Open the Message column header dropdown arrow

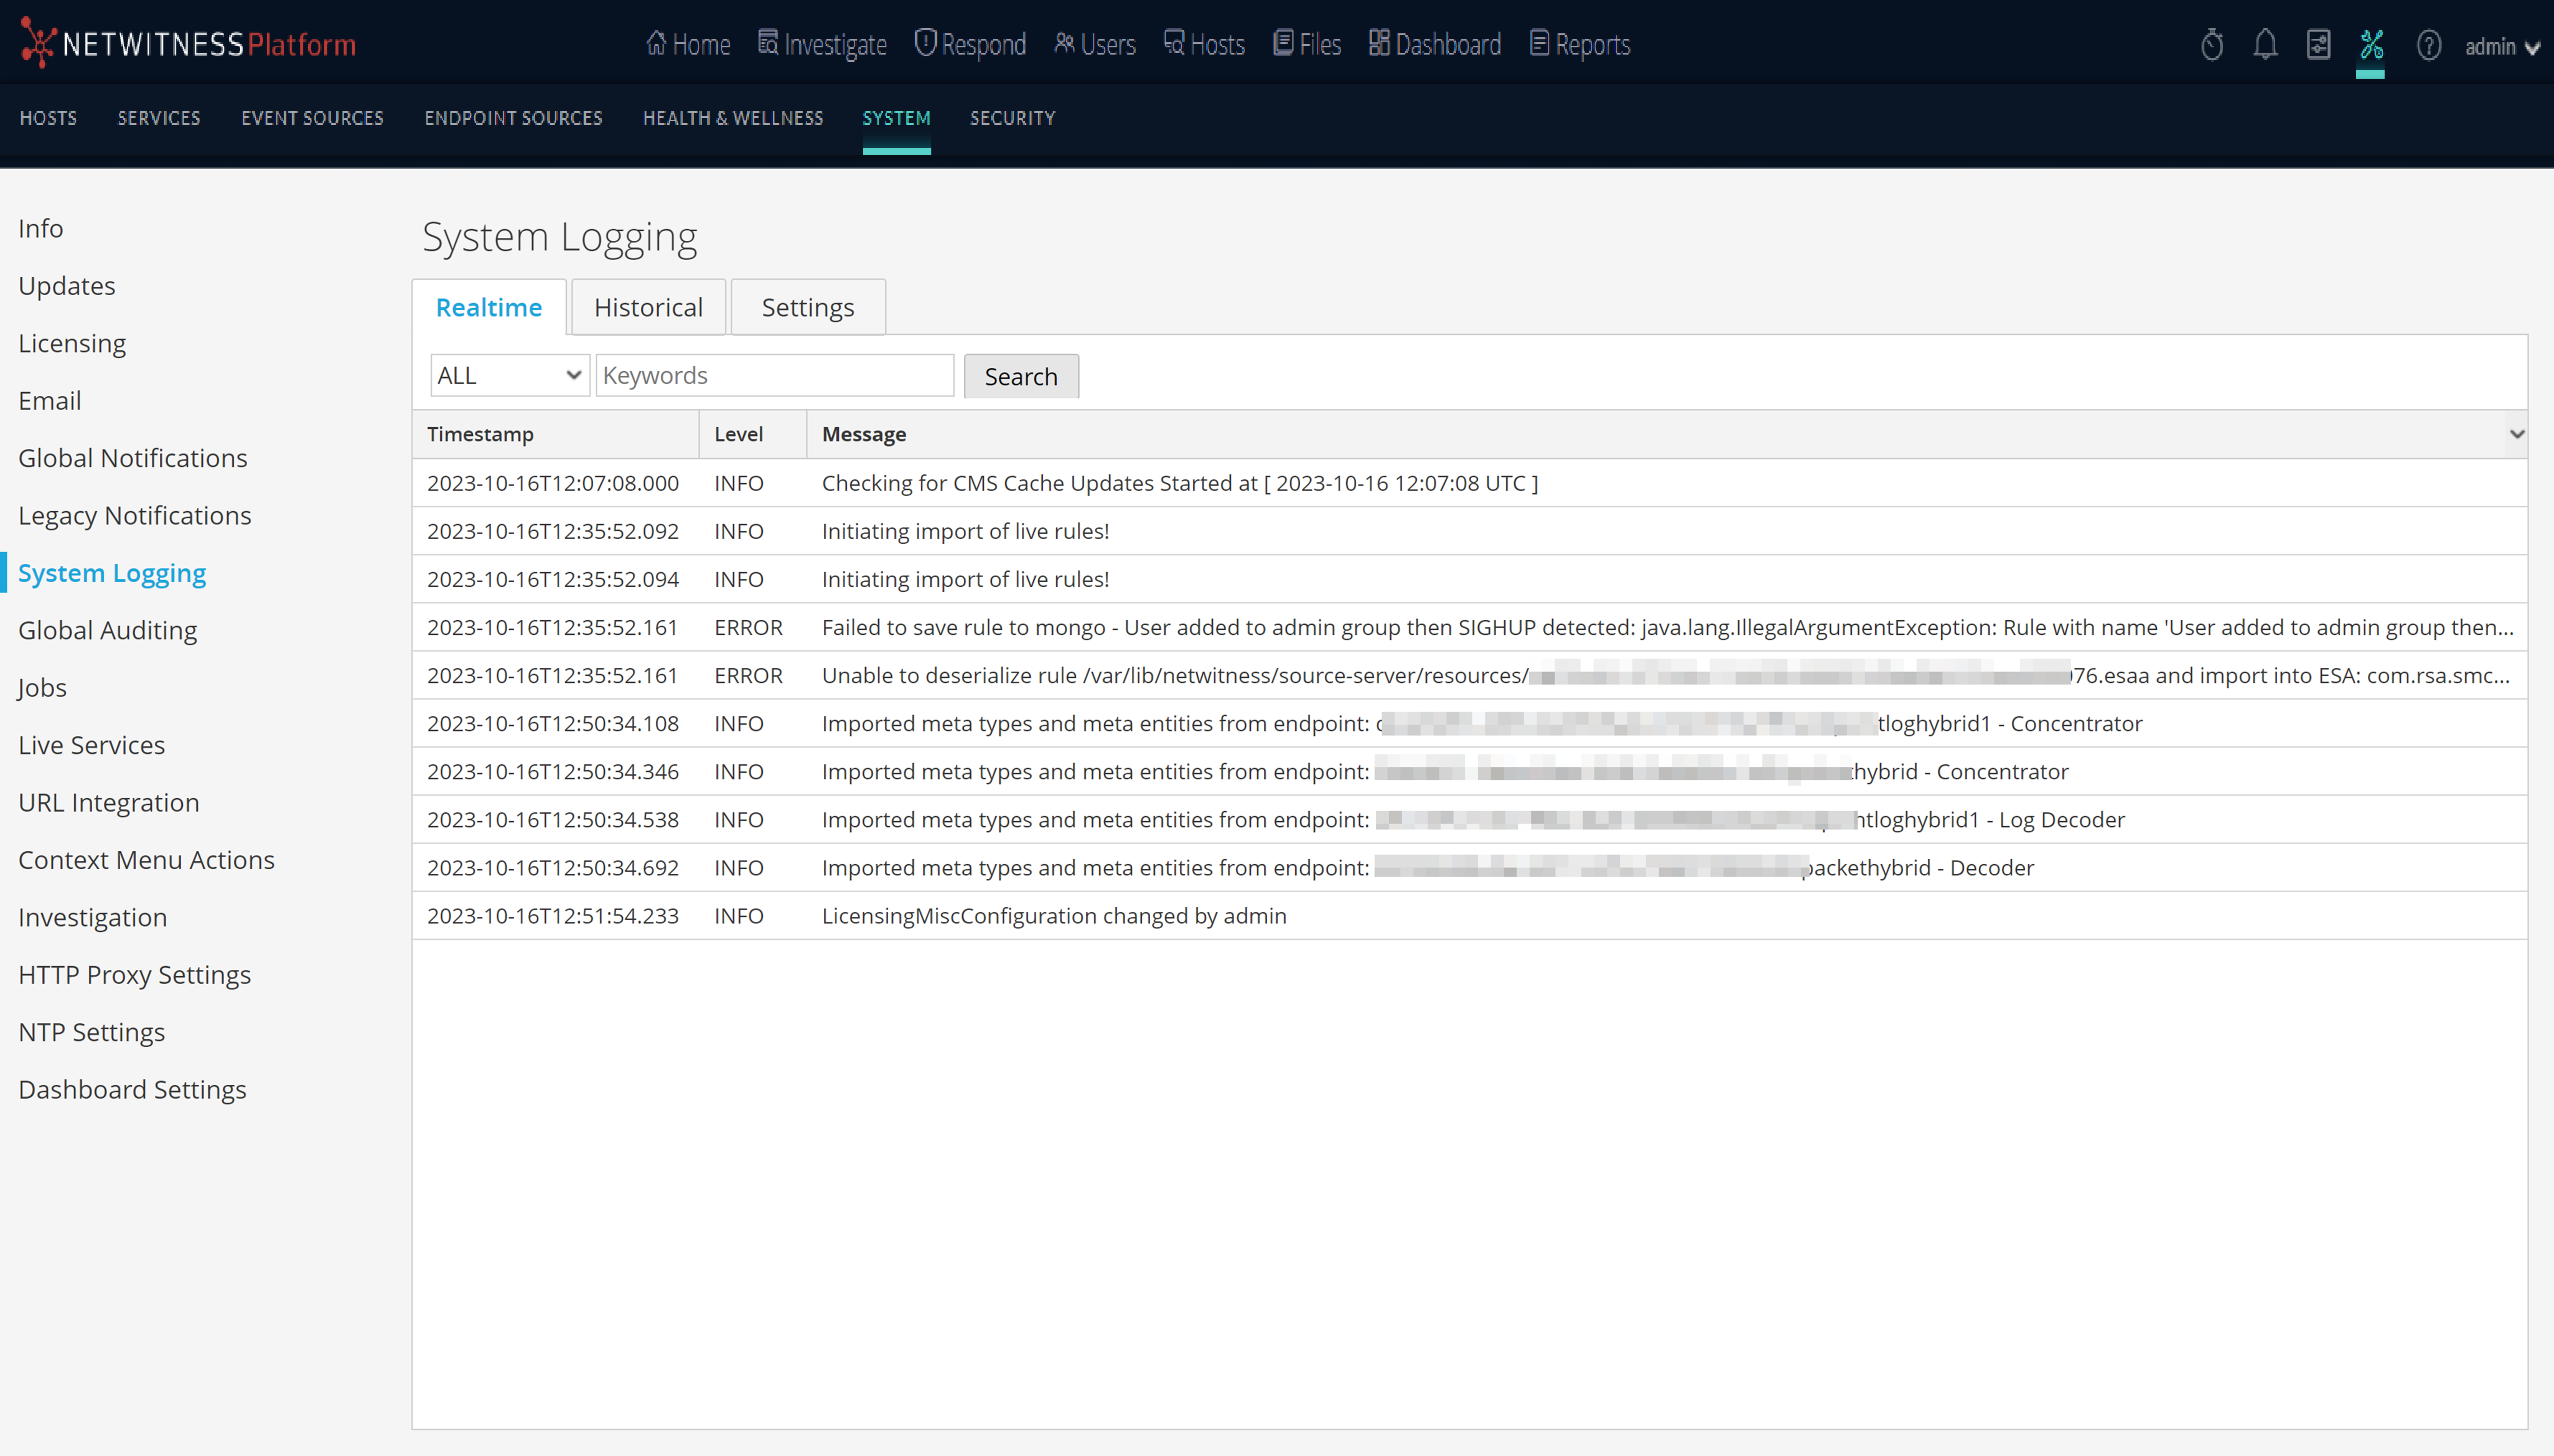2516,434
